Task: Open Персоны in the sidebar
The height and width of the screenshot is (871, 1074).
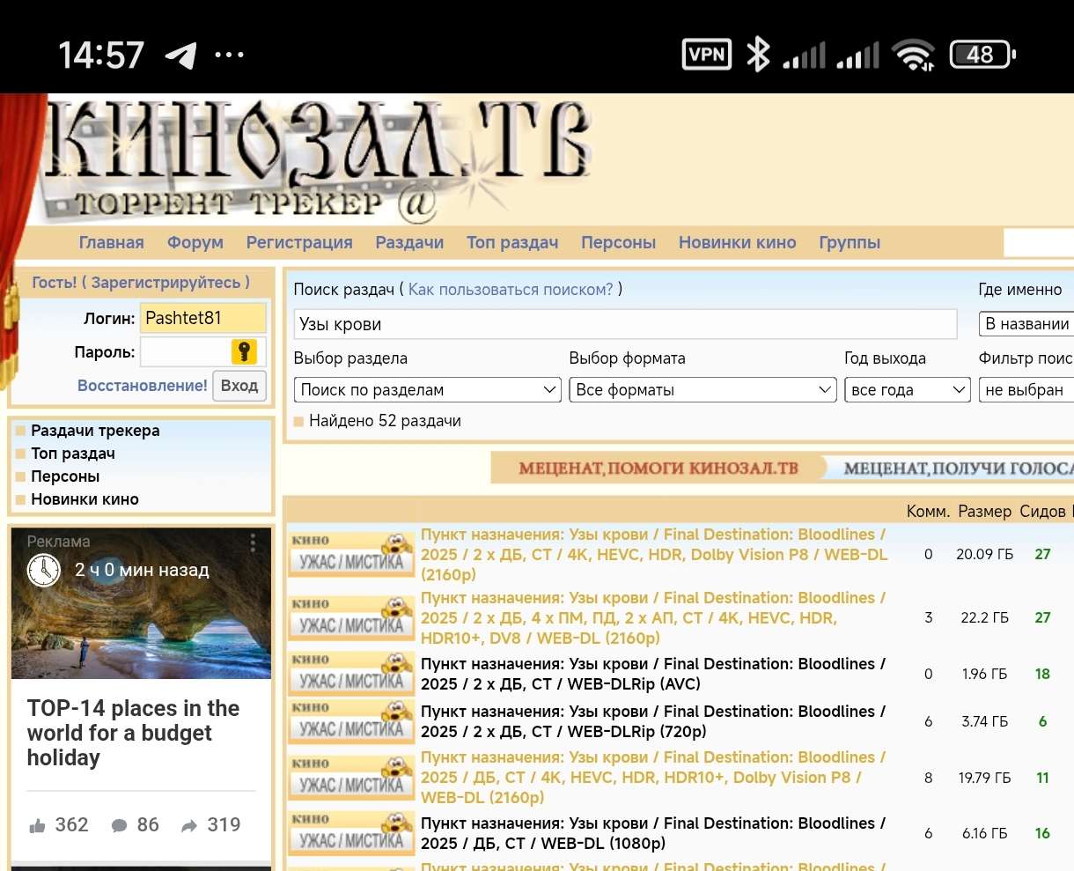Action: coord(65,476)
